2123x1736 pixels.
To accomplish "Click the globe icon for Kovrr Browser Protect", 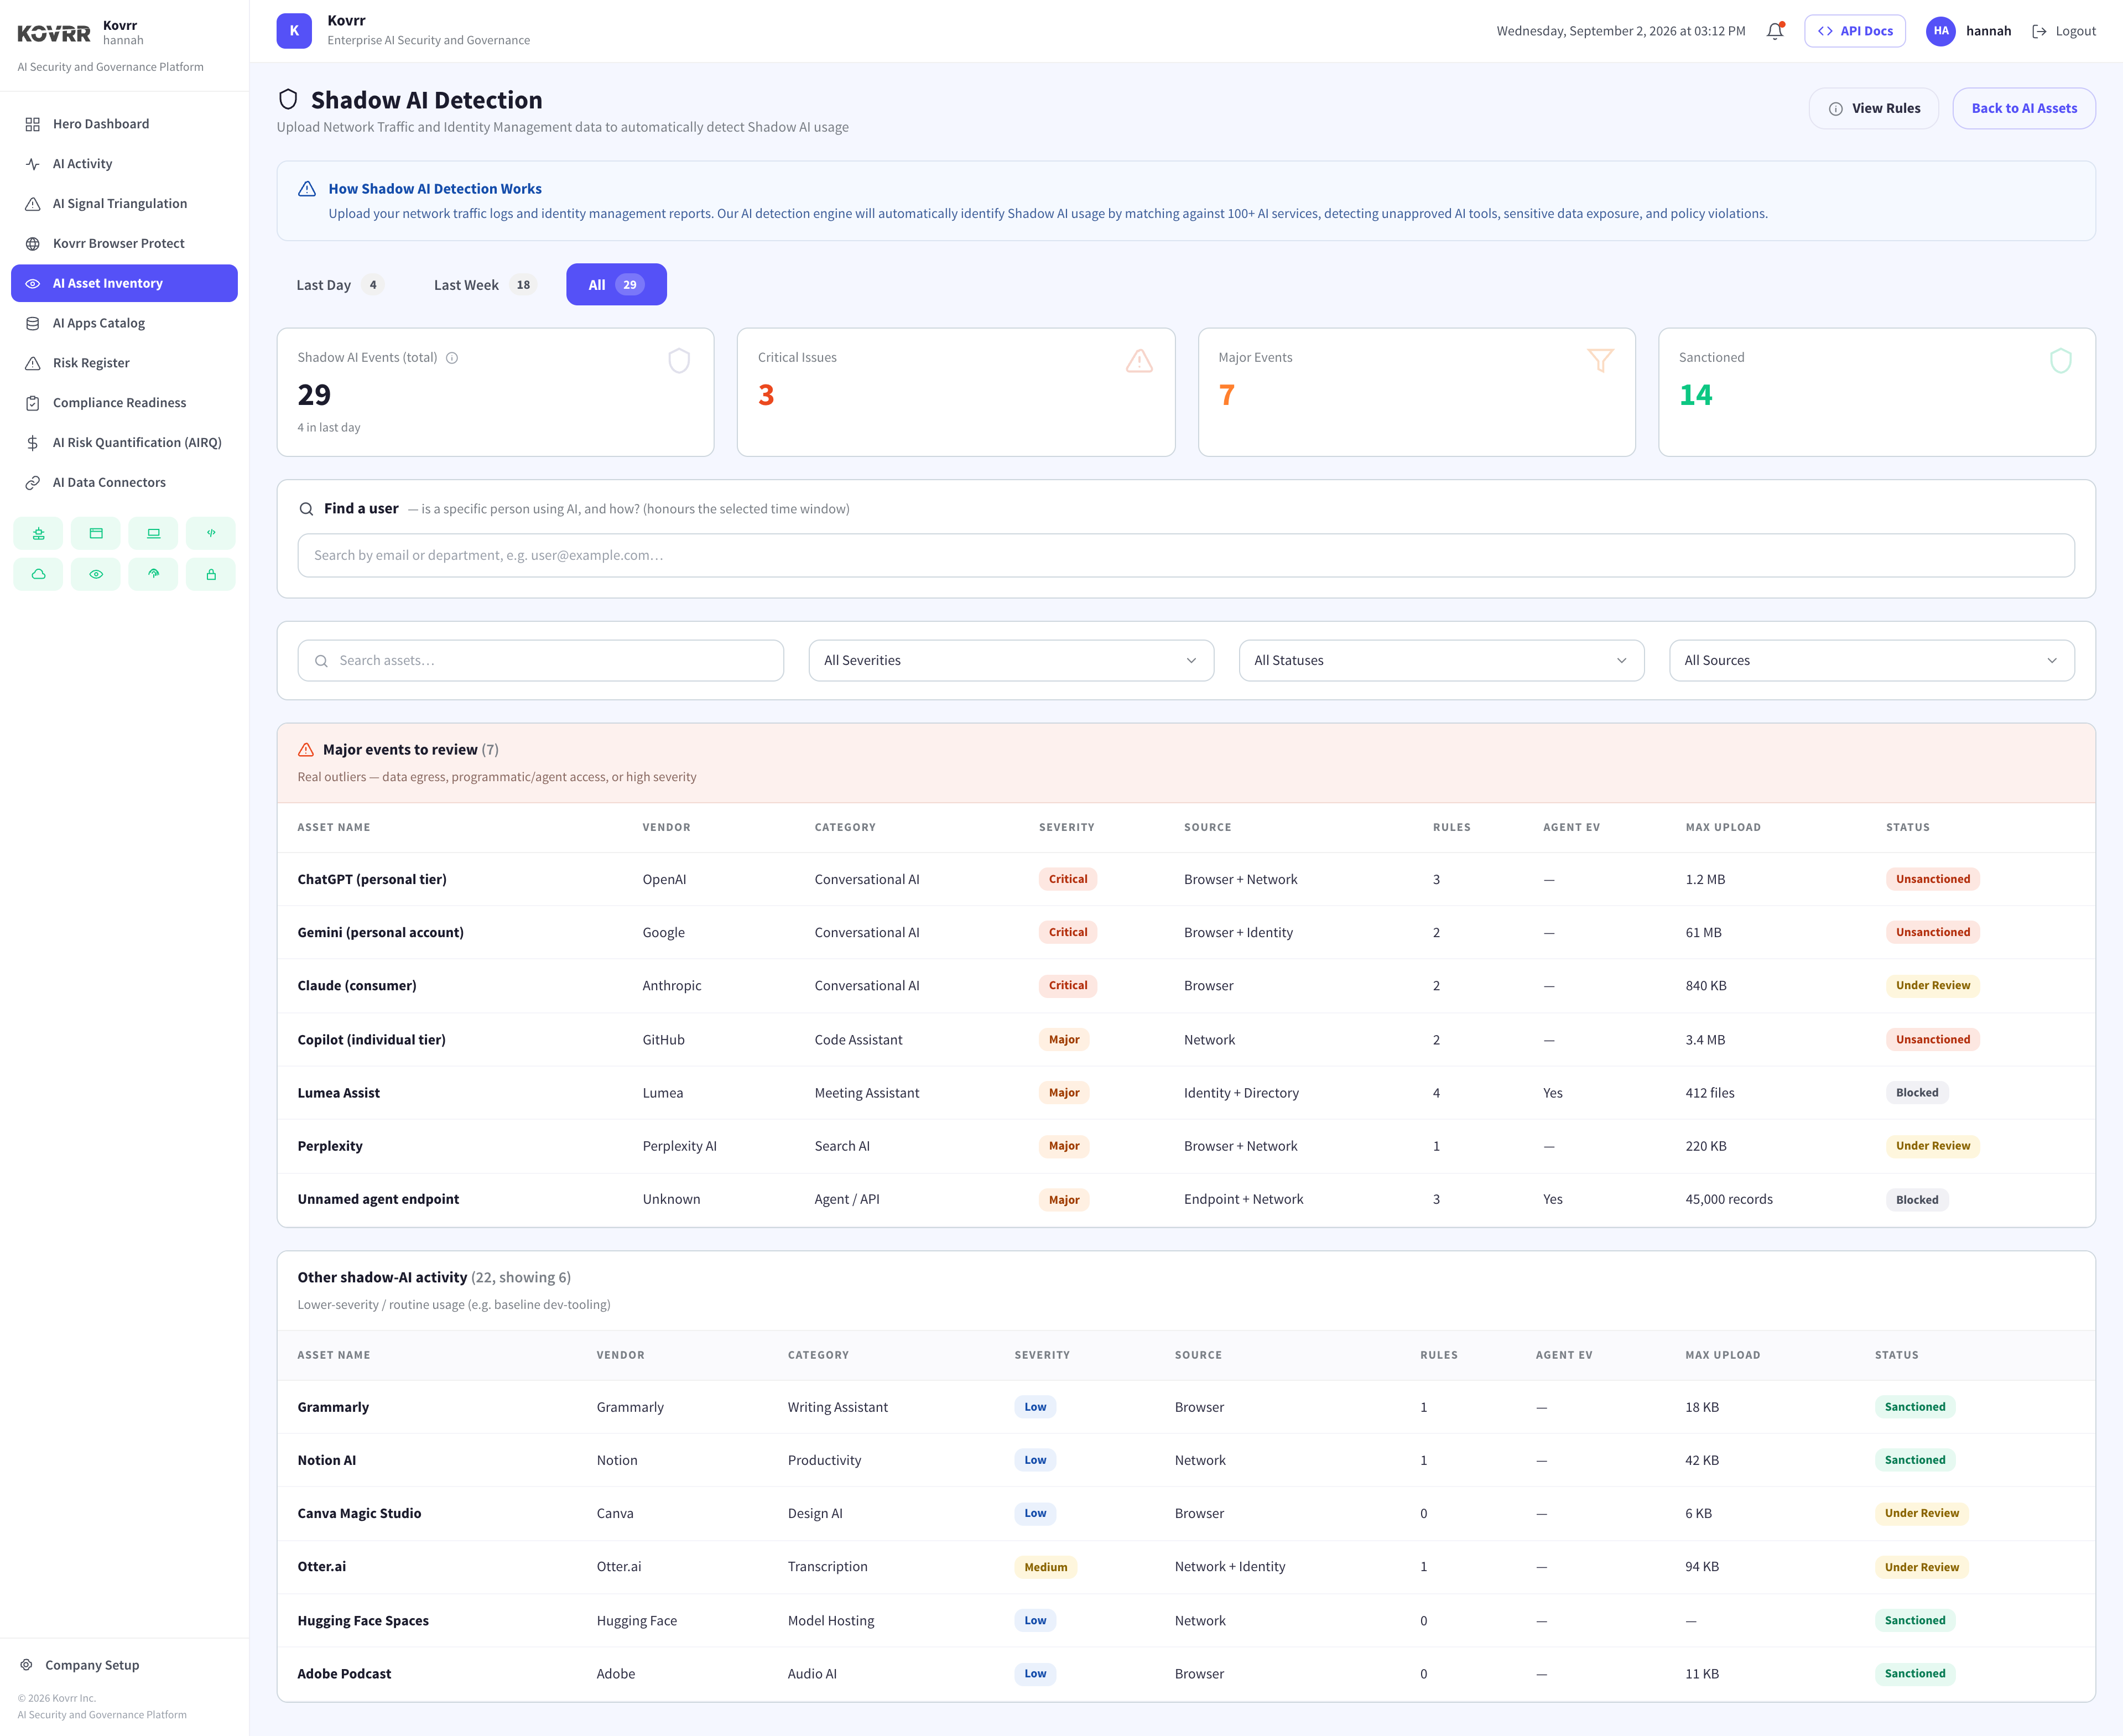I will pyautogui.click(x=33, y=244).
